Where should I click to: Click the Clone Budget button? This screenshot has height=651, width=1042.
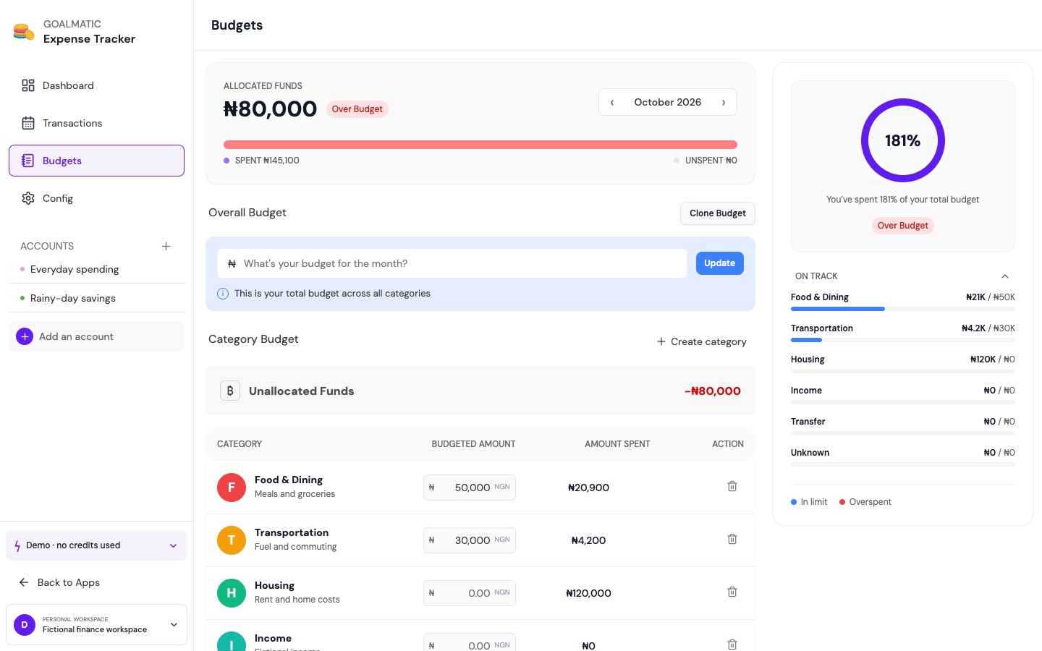pyautogui.click(x=718, y=213)
